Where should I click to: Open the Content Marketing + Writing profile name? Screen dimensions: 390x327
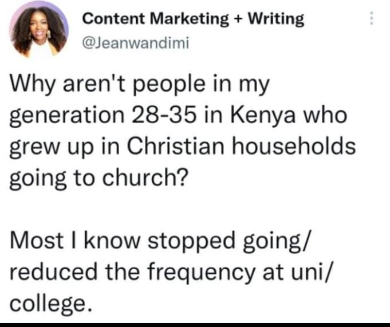click(x=194, y=19)
